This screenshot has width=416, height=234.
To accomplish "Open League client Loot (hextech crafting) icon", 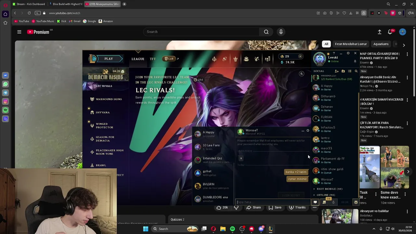I will click(x=257, y=59).
